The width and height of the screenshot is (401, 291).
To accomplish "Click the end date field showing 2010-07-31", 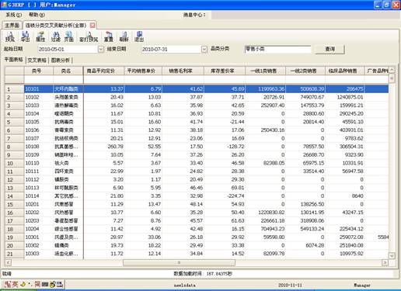I will tap(172, 49).
